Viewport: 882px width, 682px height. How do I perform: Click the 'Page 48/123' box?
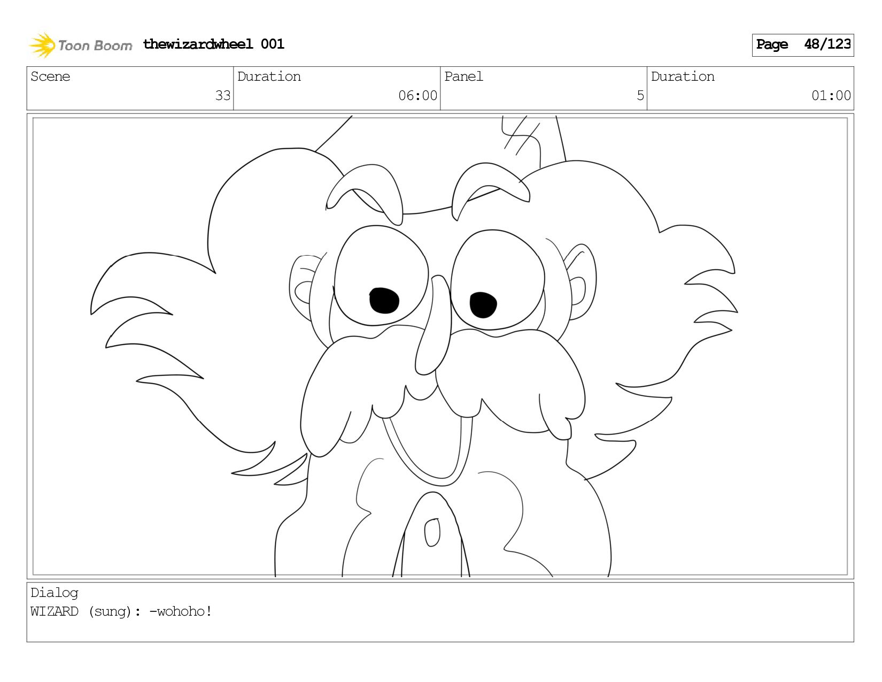click(803, 45)
